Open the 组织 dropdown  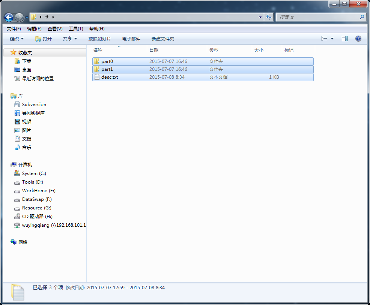(17, 39)
